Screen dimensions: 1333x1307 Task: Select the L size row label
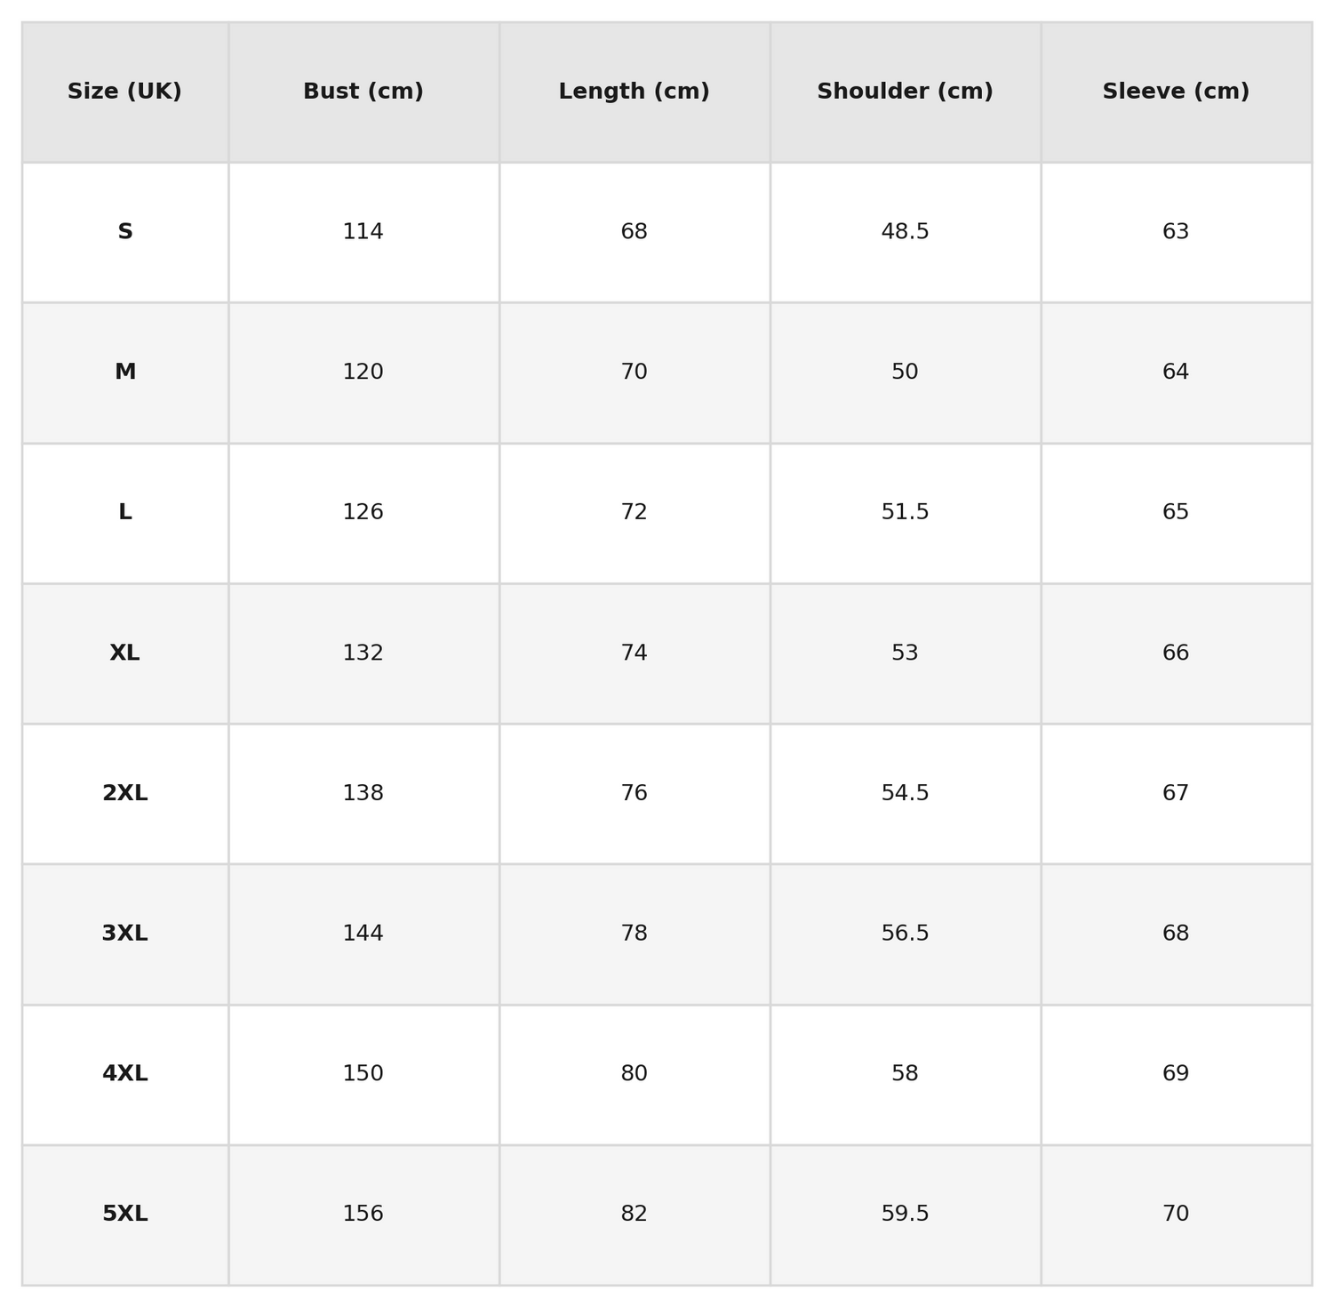(x=125, y=512)
